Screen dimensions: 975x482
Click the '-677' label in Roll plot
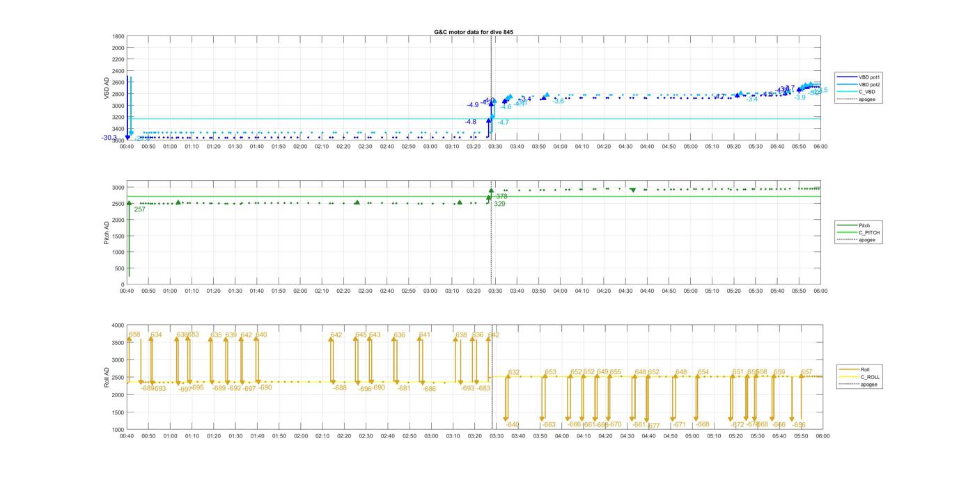(653, 426)
